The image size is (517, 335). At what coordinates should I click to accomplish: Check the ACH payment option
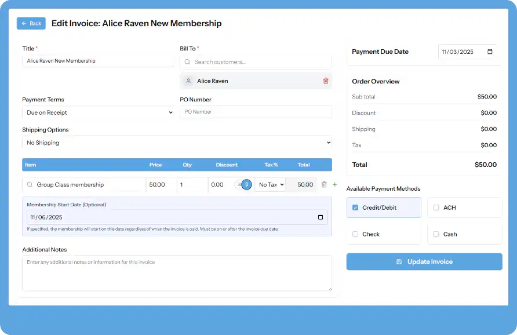(436, 207)
